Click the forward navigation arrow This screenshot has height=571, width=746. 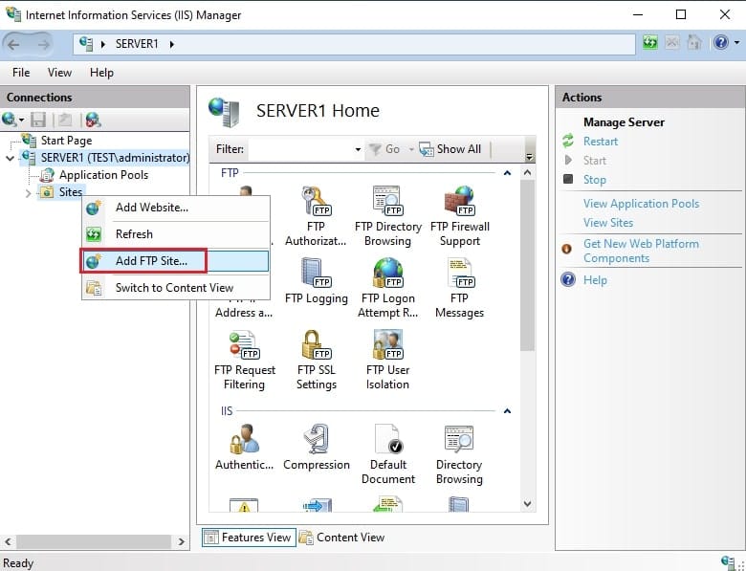coord(43,45)
